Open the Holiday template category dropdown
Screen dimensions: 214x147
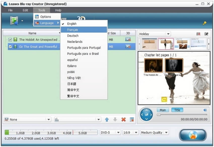[168, 34]
